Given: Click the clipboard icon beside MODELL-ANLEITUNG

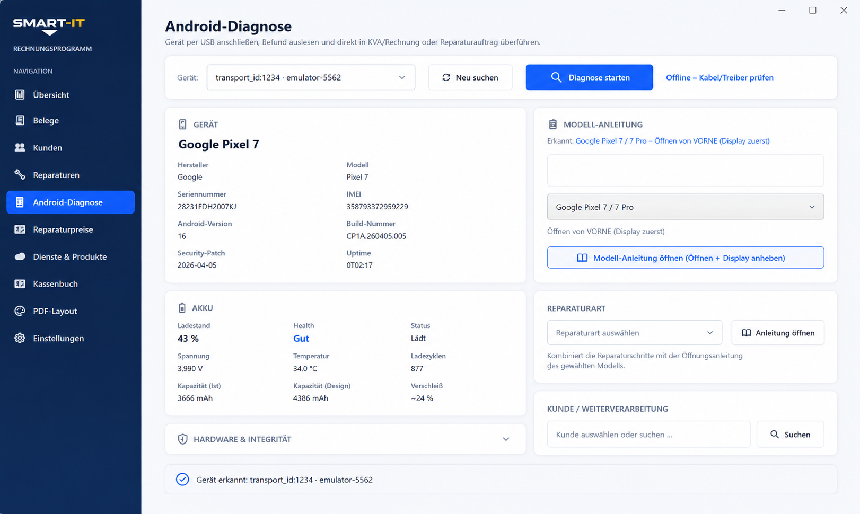Looking at the screenshot, I should 552,124.
